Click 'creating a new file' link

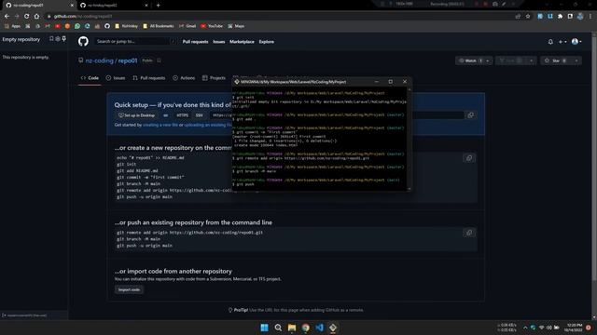point(160,125)
